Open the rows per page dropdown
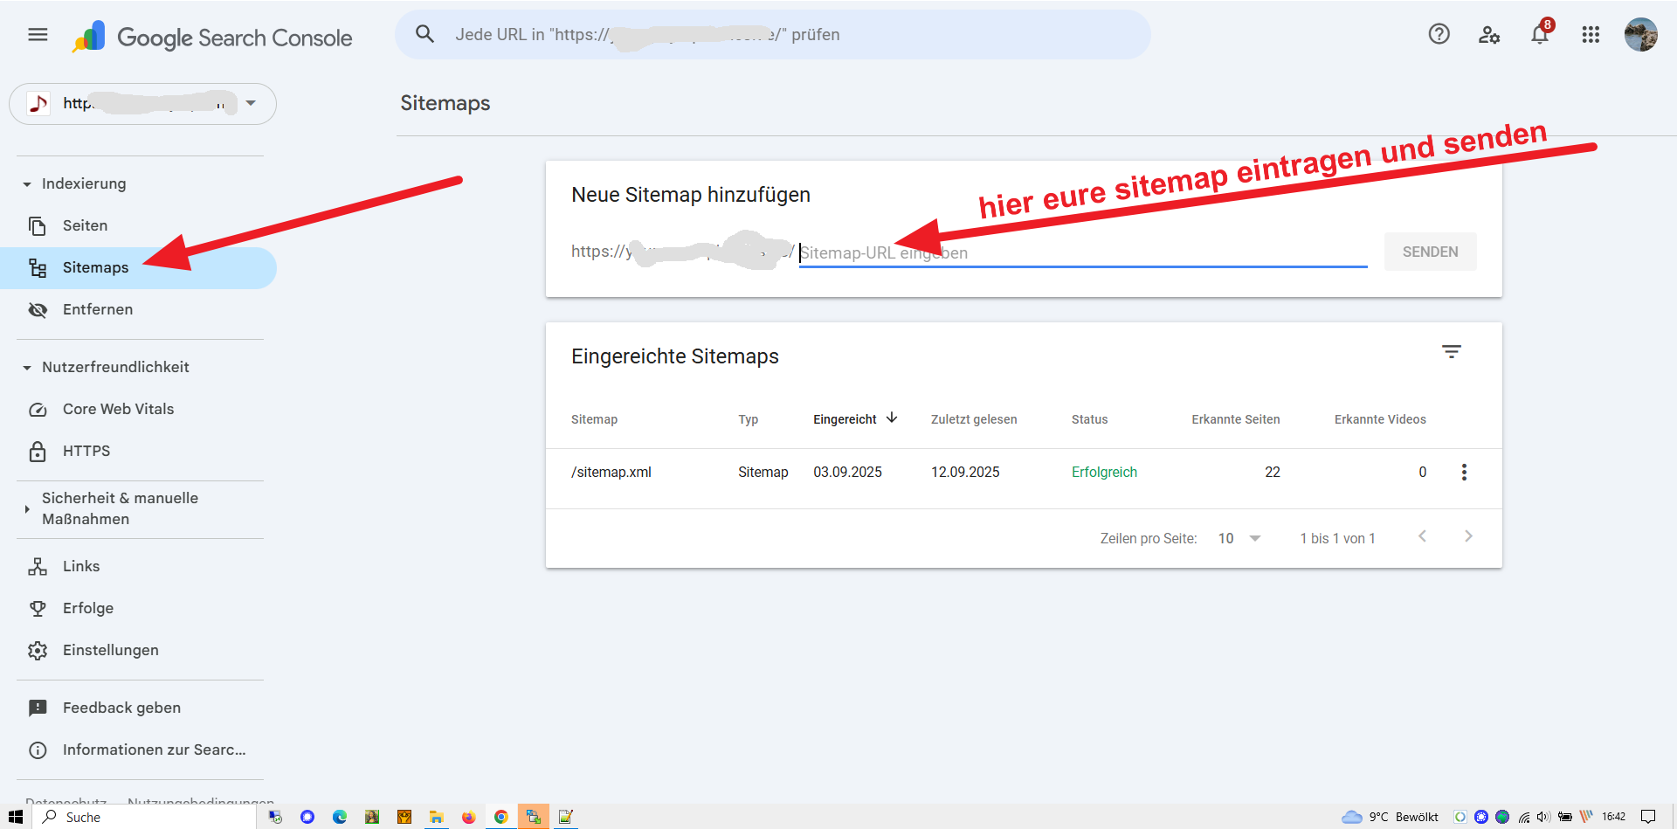1677x829 pixels. tap(1239, 538)
